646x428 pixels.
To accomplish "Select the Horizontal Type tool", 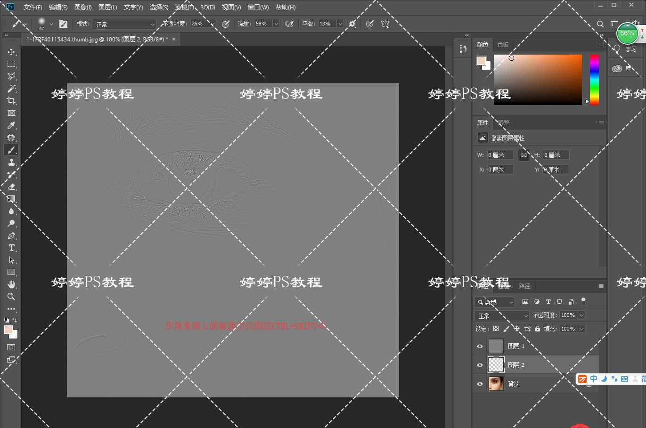I will (11, 248).
